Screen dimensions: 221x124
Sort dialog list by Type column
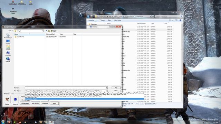pyautogui.click(x=66, y=34)
